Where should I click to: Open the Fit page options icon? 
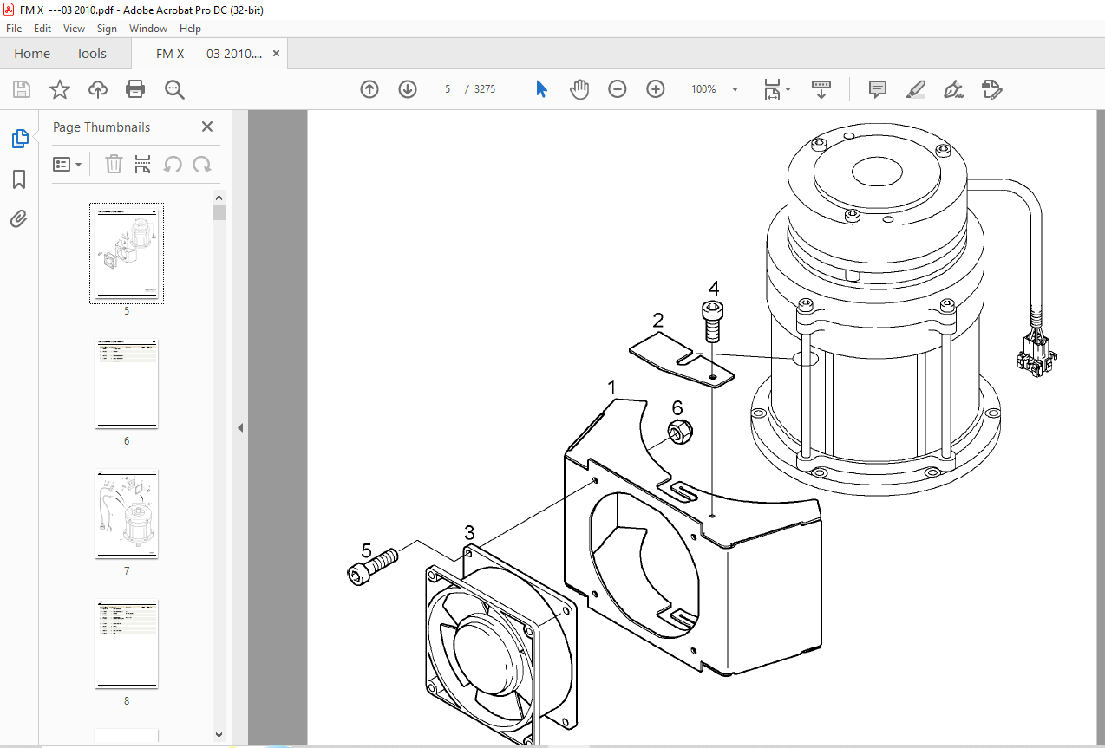tap(771, 89)
